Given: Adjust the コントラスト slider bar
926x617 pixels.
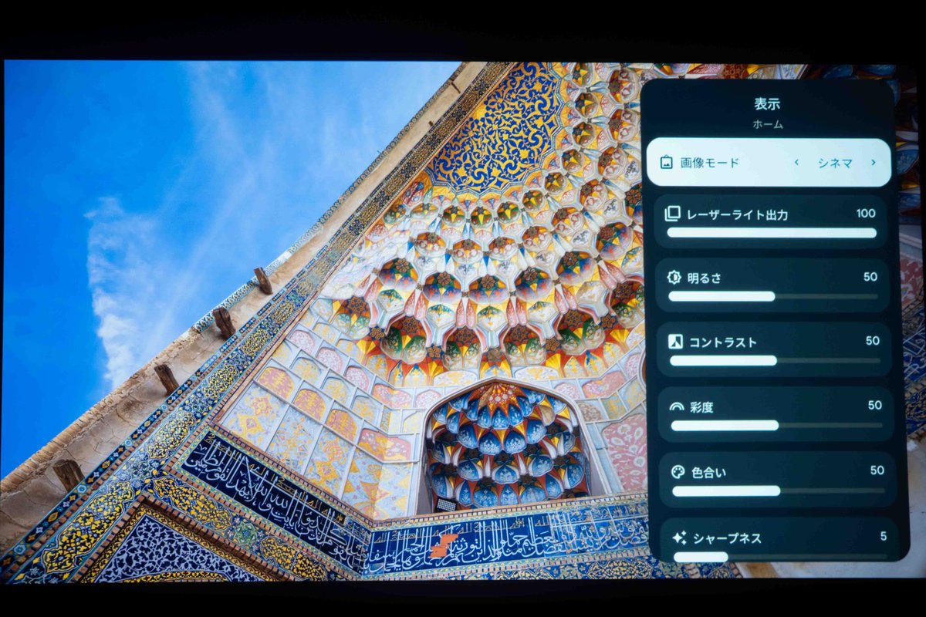Looking at the screenshot, I should tap(774, 360).
